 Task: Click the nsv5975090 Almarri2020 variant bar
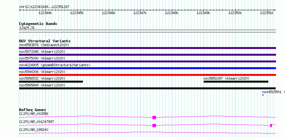tap(147, 61)
